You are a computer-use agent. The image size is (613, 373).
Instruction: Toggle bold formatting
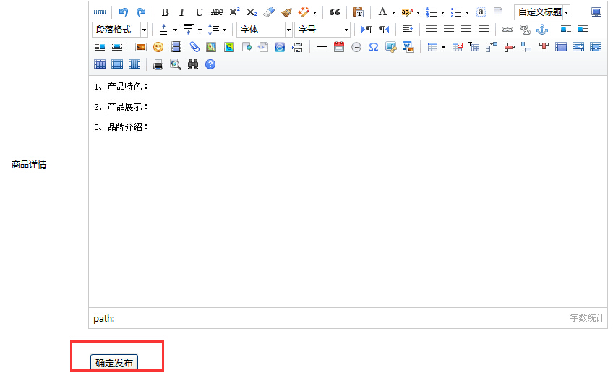coord(165,12)
